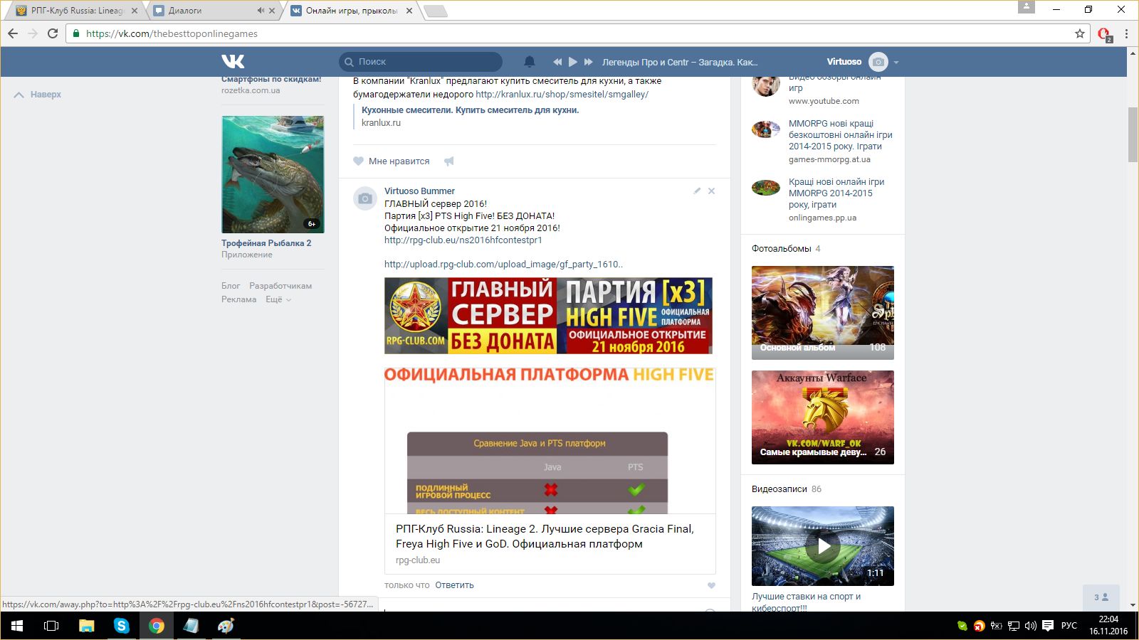Open the action center notification icon
Viewport: 1139px width, 640px height.
pyautogui.click(x=1048, y=626)
